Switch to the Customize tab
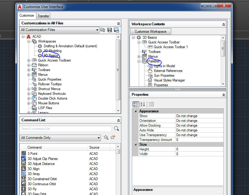 pos(27,15)
